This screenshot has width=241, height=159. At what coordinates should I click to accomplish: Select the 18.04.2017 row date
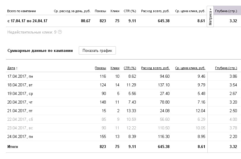pyautogui.click(x=20, y=85)
